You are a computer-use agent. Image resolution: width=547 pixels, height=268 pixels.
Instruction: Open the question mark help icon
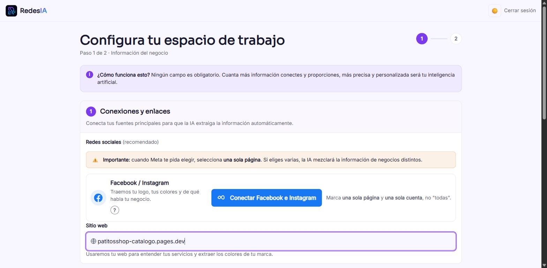[115, 210]
